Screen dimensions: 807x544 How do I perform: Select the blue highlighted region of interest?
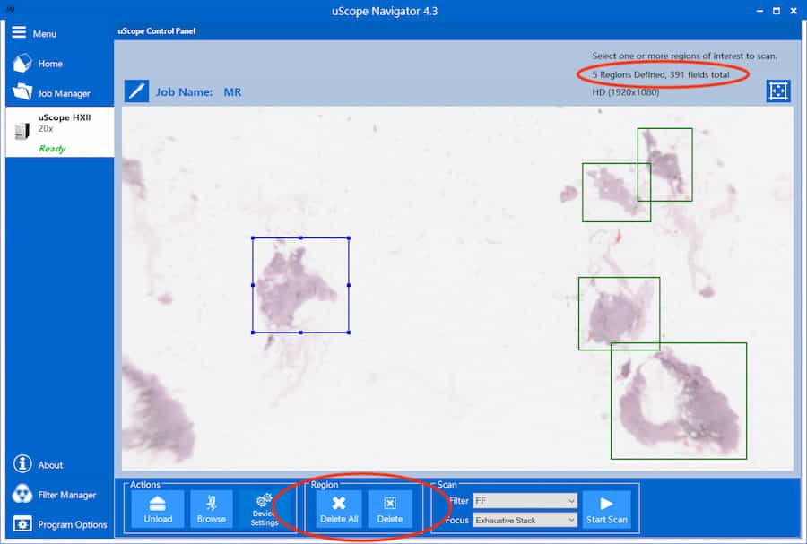(299, 285)
